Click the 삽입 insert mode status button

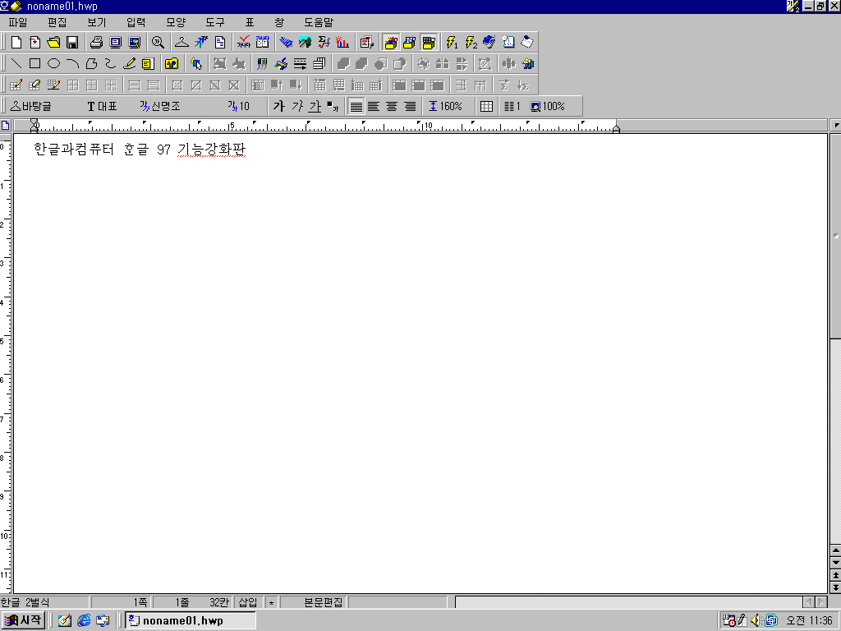[x=248, y=602]
